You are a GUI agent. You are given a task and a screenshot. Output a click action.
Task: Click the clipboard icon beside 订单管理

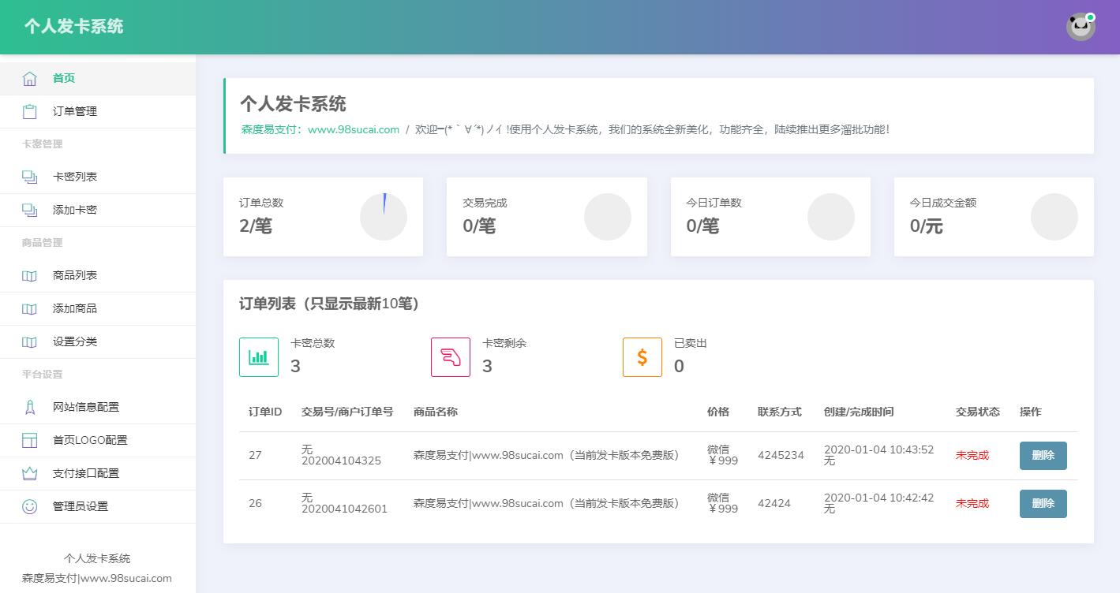point(30,111)
